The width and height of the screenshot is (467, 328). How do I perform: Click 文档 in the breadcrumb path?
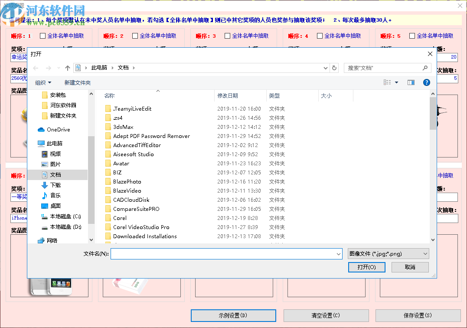[x=122, y=68]
